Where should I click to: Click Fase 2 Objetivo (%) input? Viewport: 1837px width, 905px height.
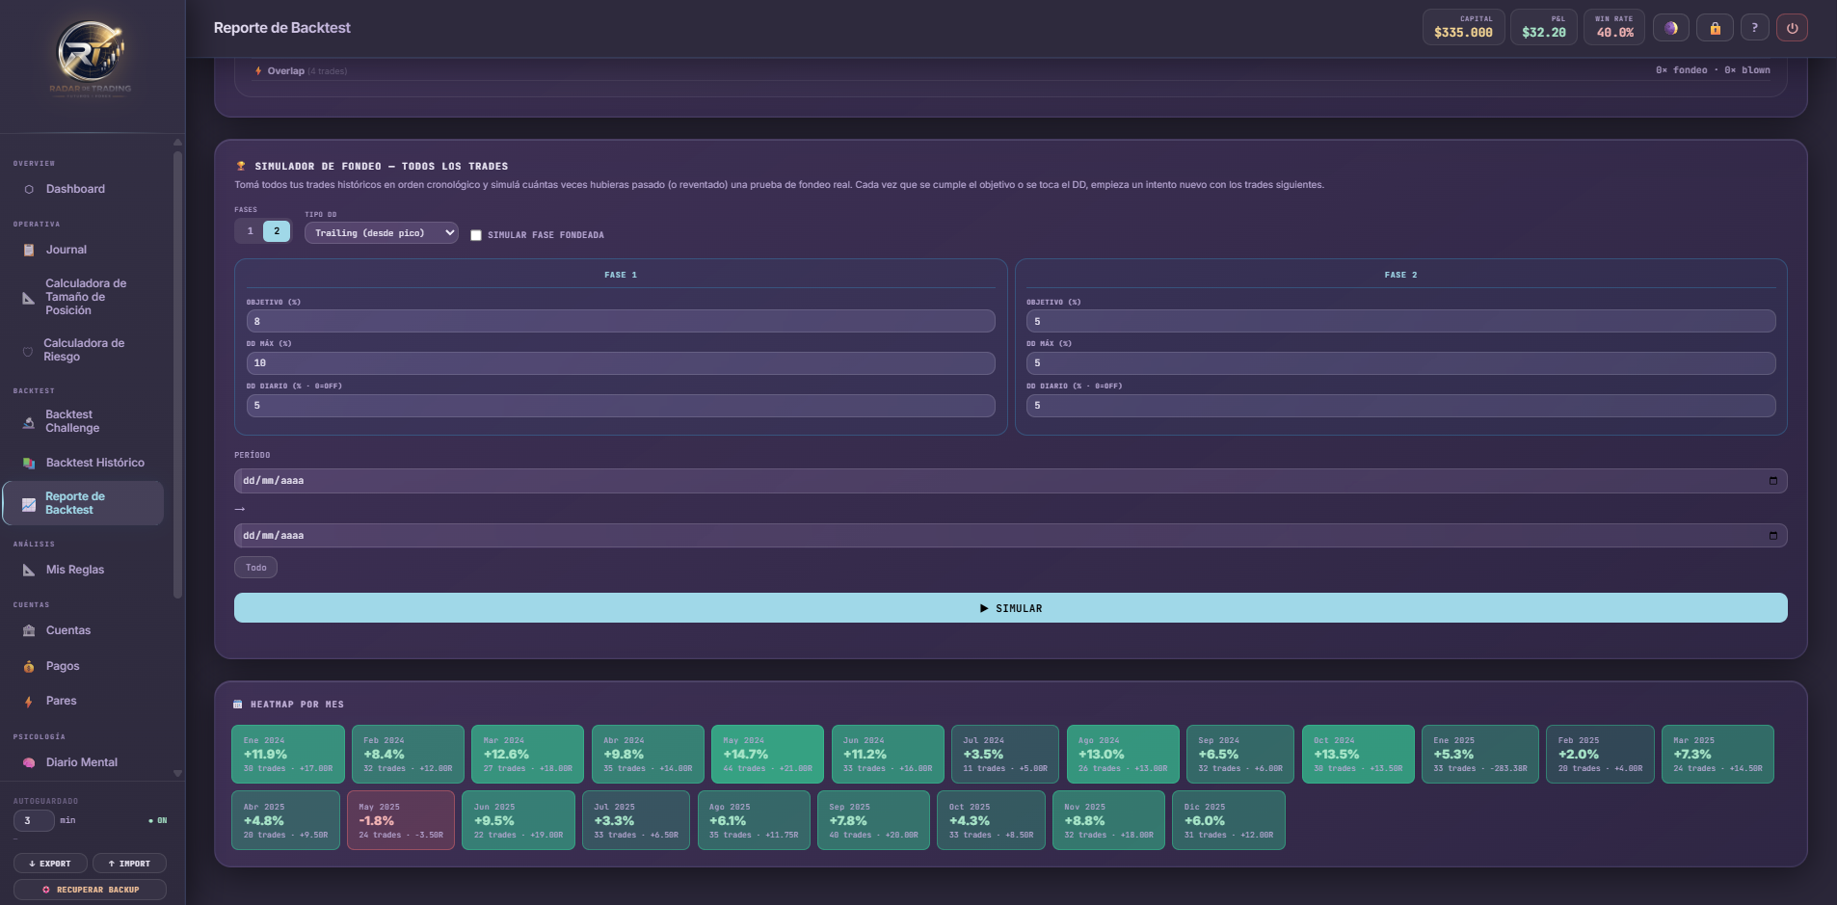pyautogui.click(x=1401, y=321)
